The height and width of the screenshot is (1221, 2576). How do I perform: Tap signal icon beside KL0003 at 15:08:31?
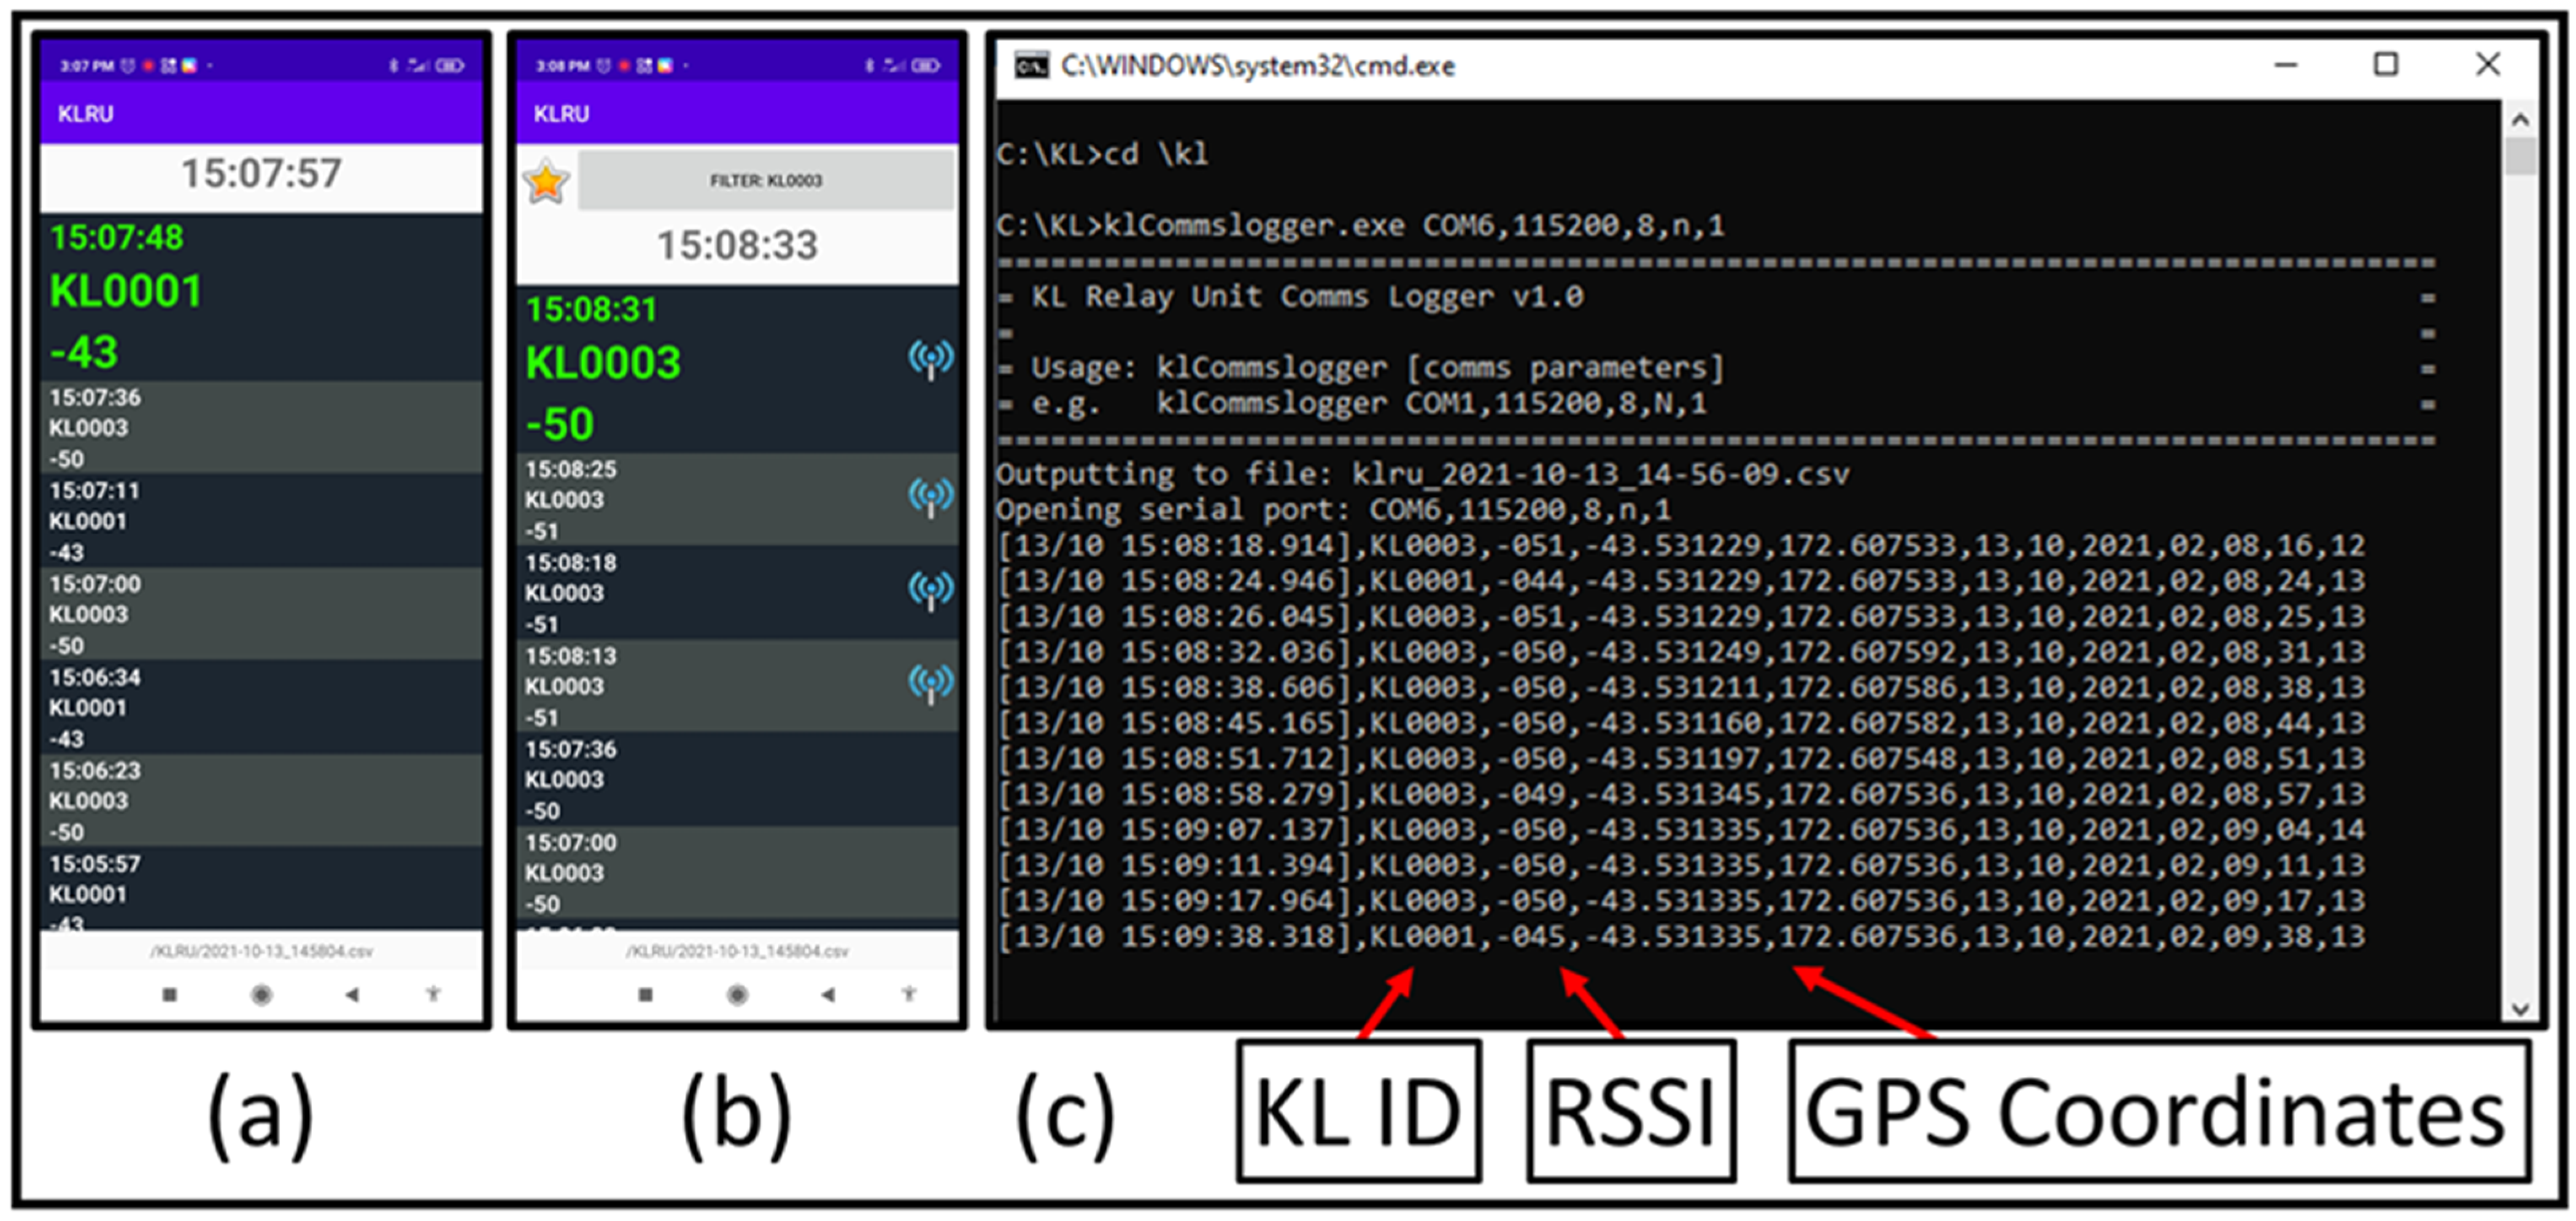930,360
